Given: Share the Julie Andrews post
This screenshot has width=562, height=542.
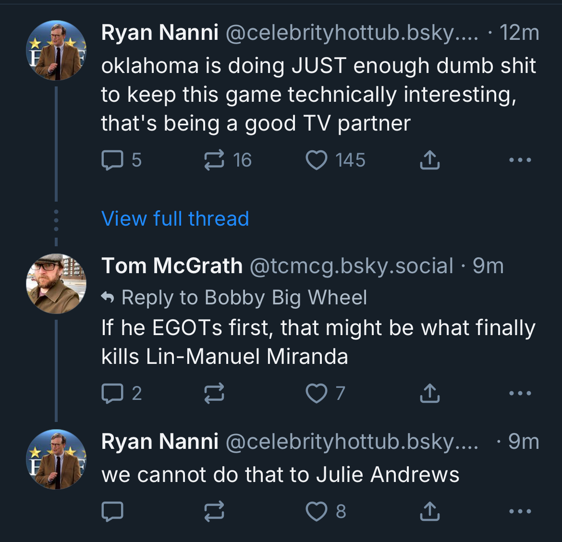Looking at the screenshot, I should tap(429, 512).
